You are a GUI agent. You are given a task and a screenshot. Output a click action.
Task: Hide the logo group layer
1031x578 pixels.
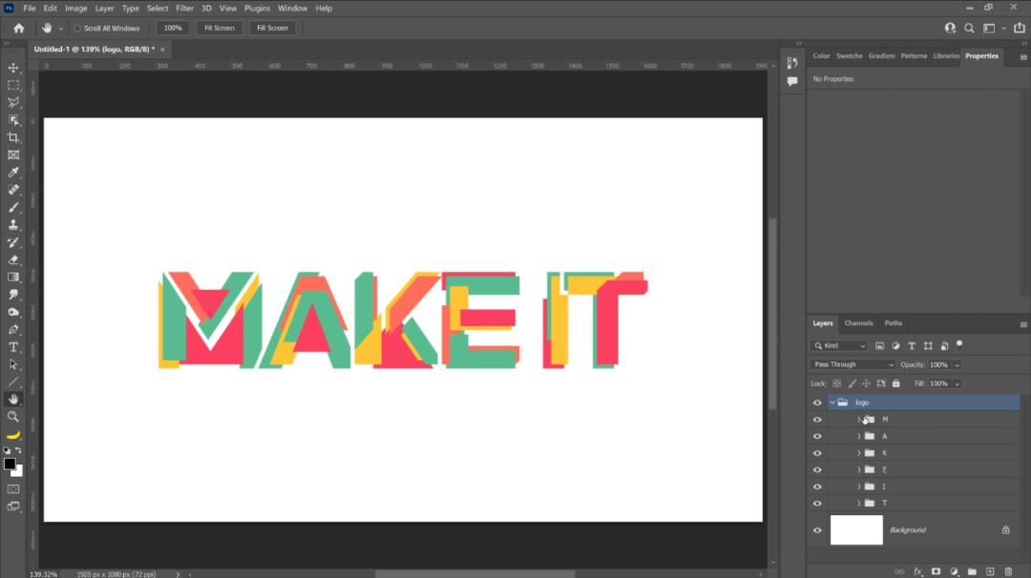pos(817,403)
